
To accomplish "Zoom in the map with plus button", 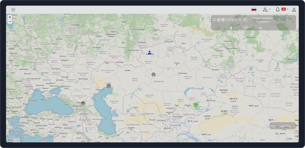I will tap(10, 17).
